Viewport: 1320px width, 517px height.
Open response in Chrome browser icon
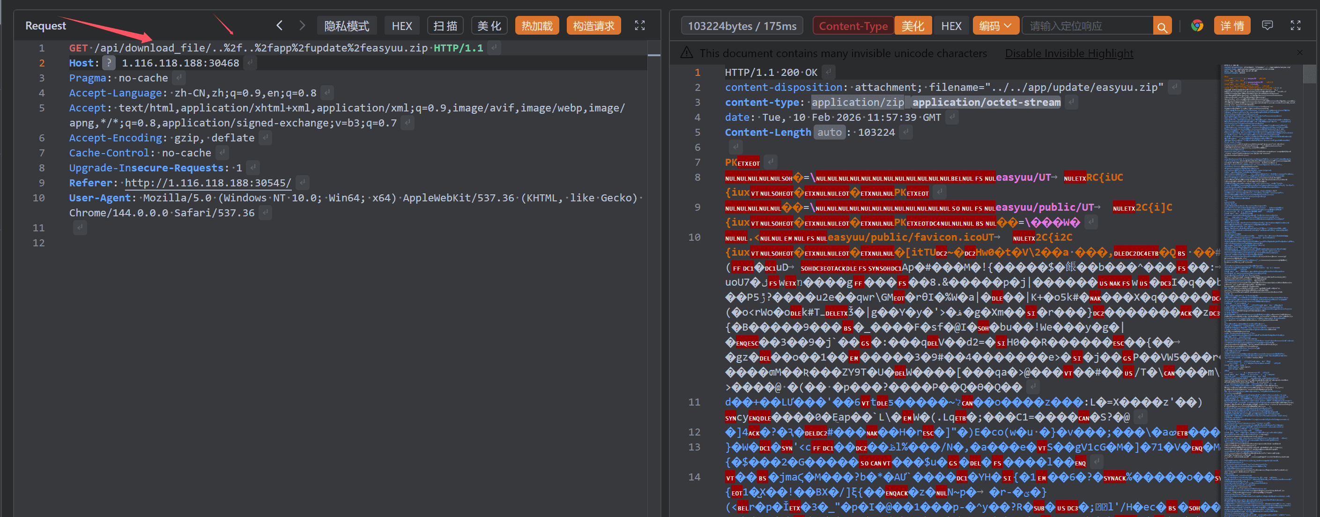1197,26
